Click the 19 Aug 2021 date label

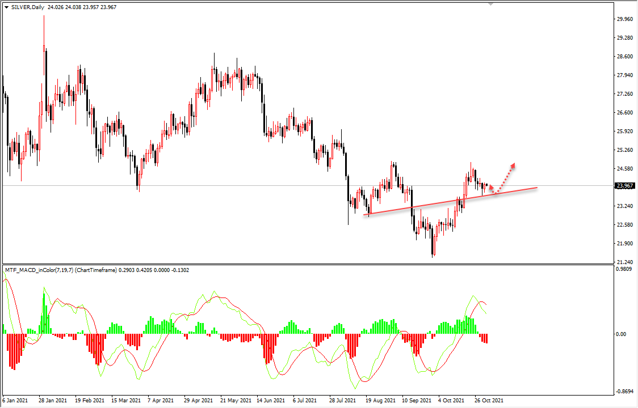click(380, 400)
